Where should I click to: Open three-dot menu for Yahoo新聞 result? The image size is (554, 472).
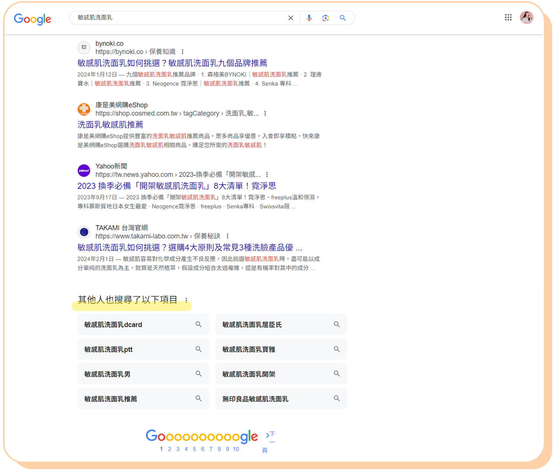click(267, 174)
